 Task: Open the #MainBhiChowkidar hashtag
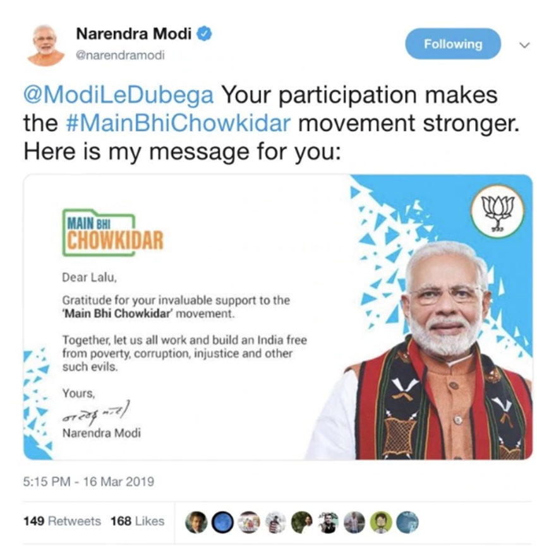178,123
